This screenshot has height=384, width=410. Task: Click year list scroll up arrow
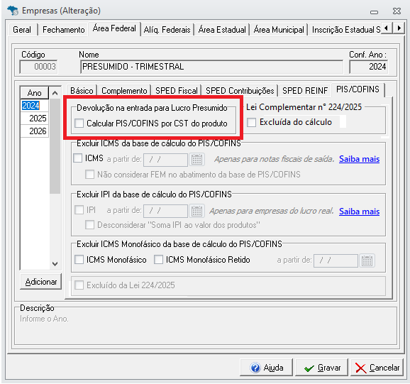point(55,93)
